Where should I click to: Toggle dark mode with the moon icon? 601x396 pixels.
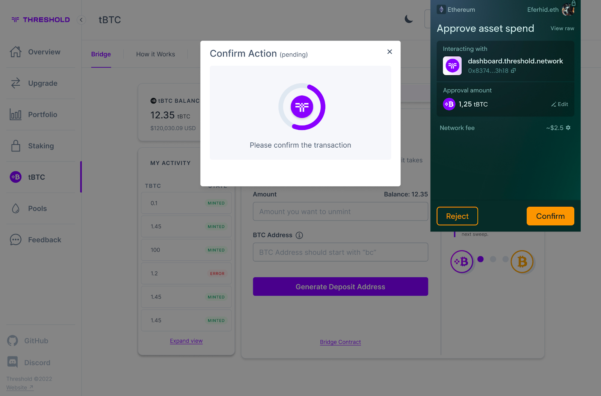pyautogui.click(x=409, y=19)
